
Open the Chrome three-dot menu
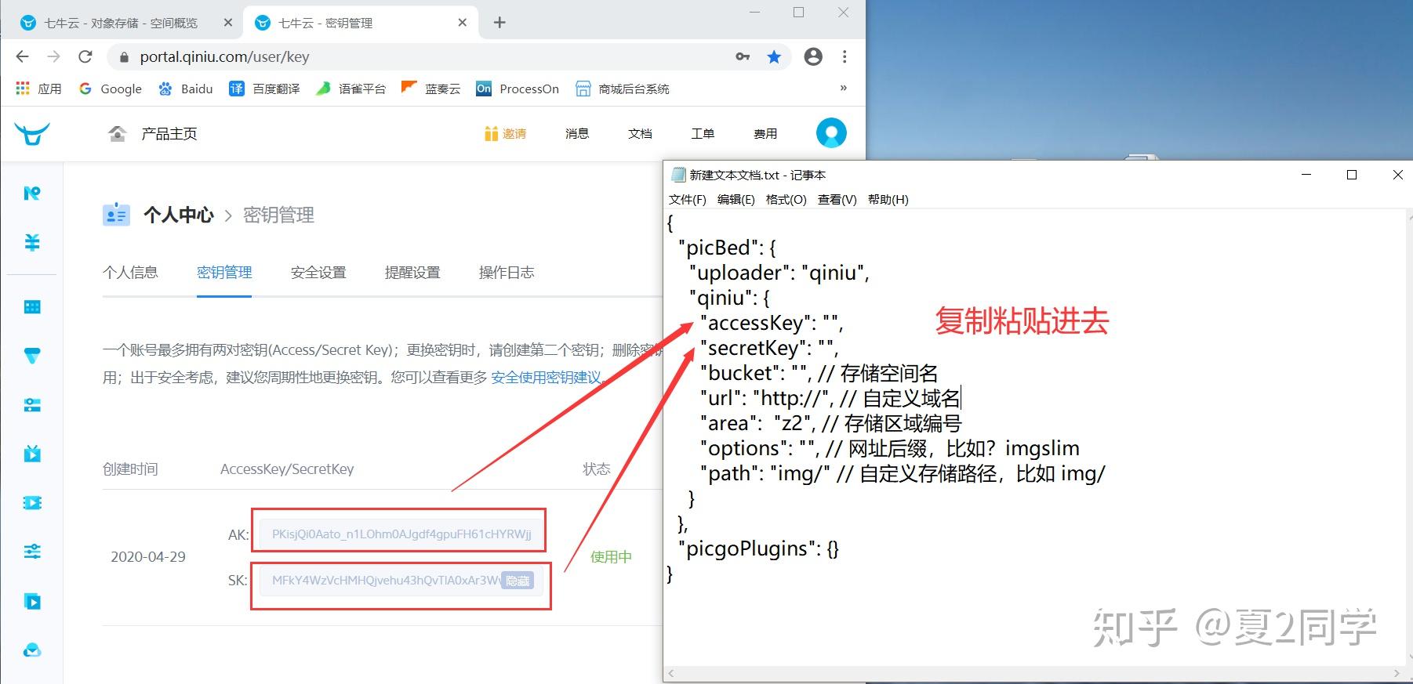click(845, 56)
